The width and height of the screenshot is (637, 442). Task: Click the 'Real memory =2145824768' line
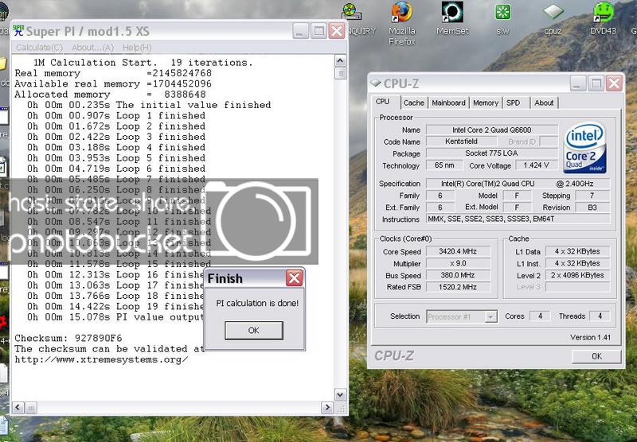pos(113,73)
